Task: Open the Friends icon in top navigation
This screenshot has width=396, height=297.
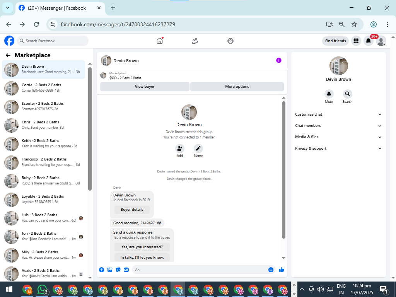Action: click(x=195, y=41)
